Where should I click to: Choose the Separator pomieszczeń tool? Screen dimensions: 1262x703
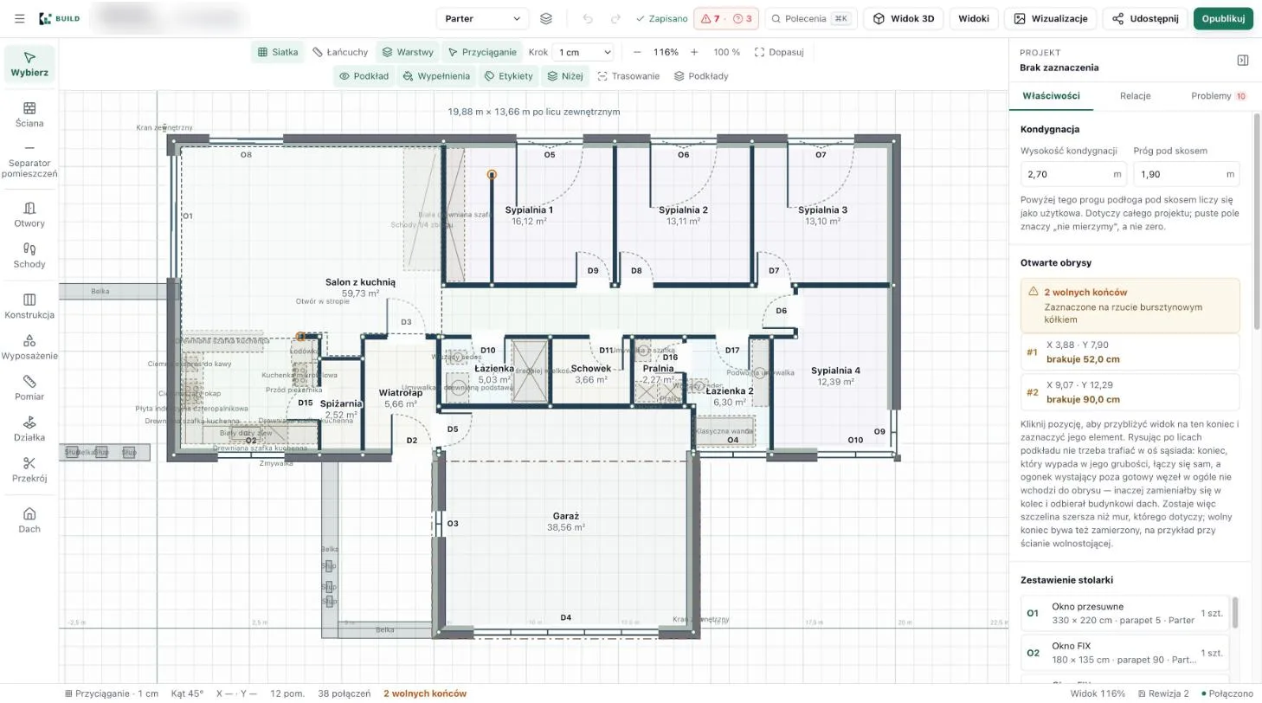coord(29,161)
